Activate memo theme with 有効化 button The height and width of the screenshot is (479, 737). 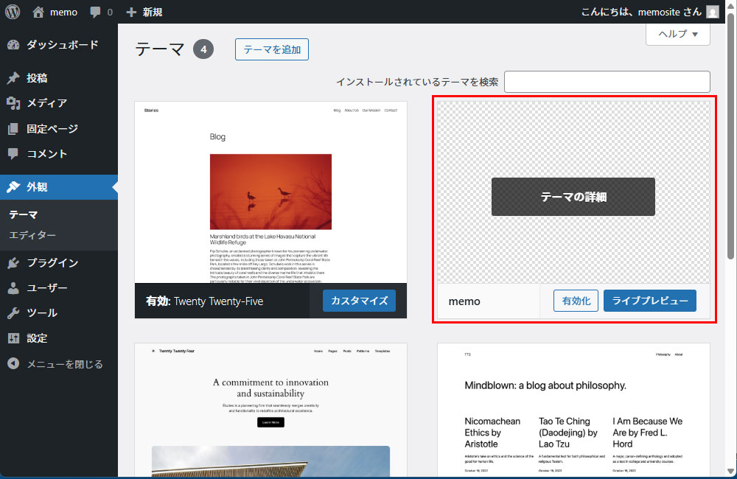click(576, 301)
